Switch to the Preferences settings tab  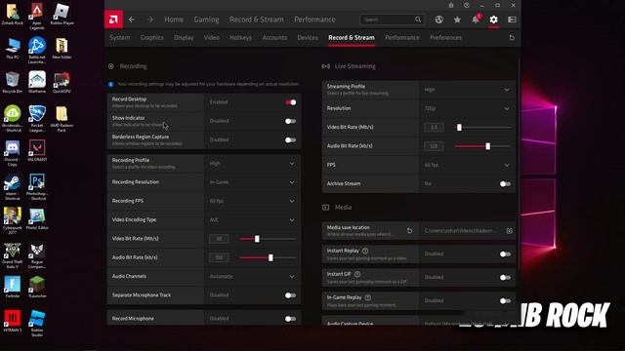[445, 37]
